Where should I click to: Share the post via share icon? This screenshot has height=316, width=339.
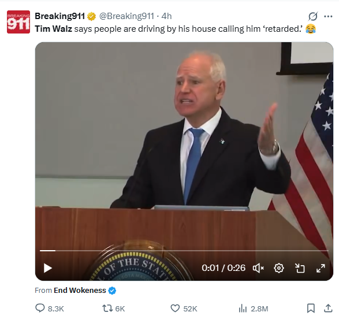click(328, 308)
